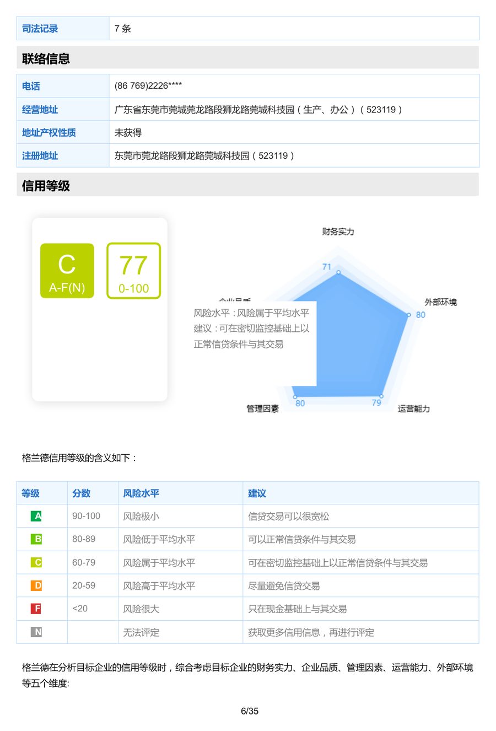
Task: Click the 信用等级 section header
Action: (247, 185)
